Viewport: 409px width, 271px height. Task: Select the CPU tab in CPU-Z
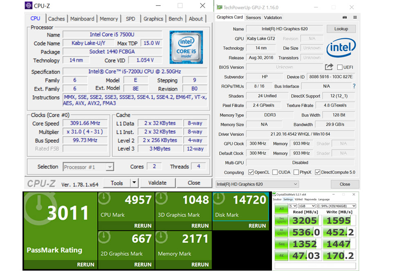point(35,18)
